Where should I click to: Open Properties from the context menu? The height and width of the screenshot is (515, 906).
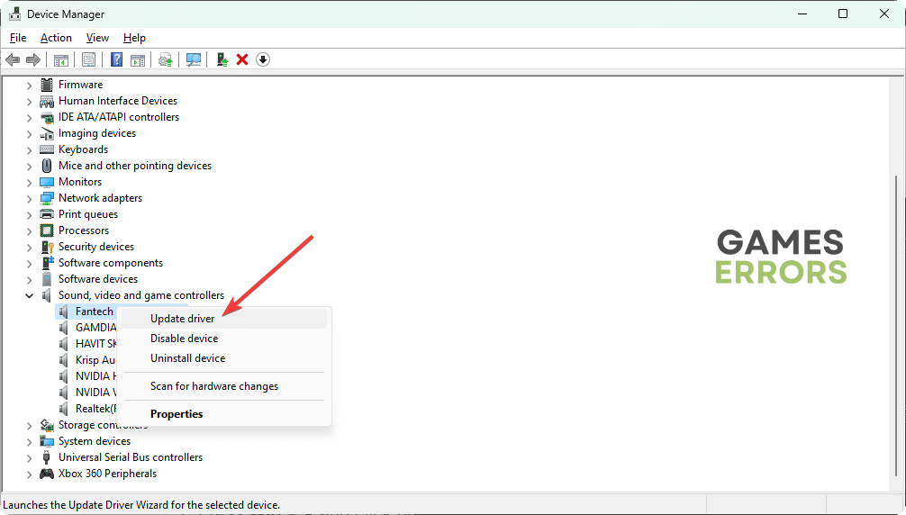pos(224,414)
